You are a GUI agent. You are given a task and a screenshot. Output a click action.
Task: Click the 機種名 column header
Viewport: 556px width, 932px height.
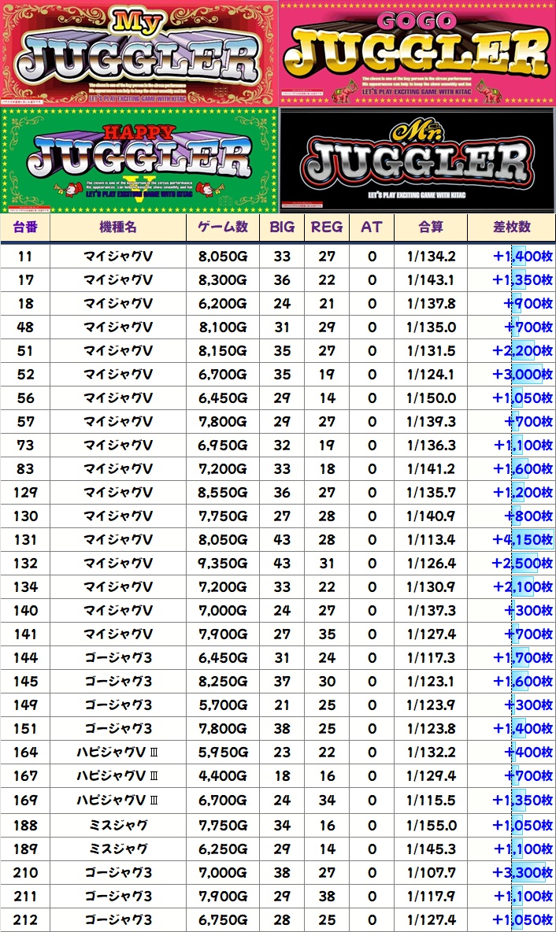[118, 227]
